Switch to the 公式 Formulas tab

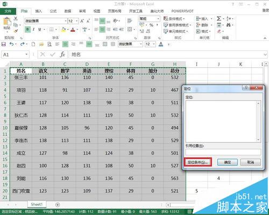point(53,11)
